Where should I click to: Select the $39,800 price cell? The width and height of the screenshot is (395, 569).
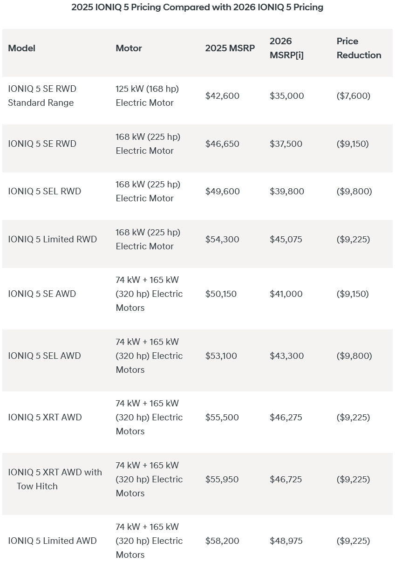coord(286,191)
